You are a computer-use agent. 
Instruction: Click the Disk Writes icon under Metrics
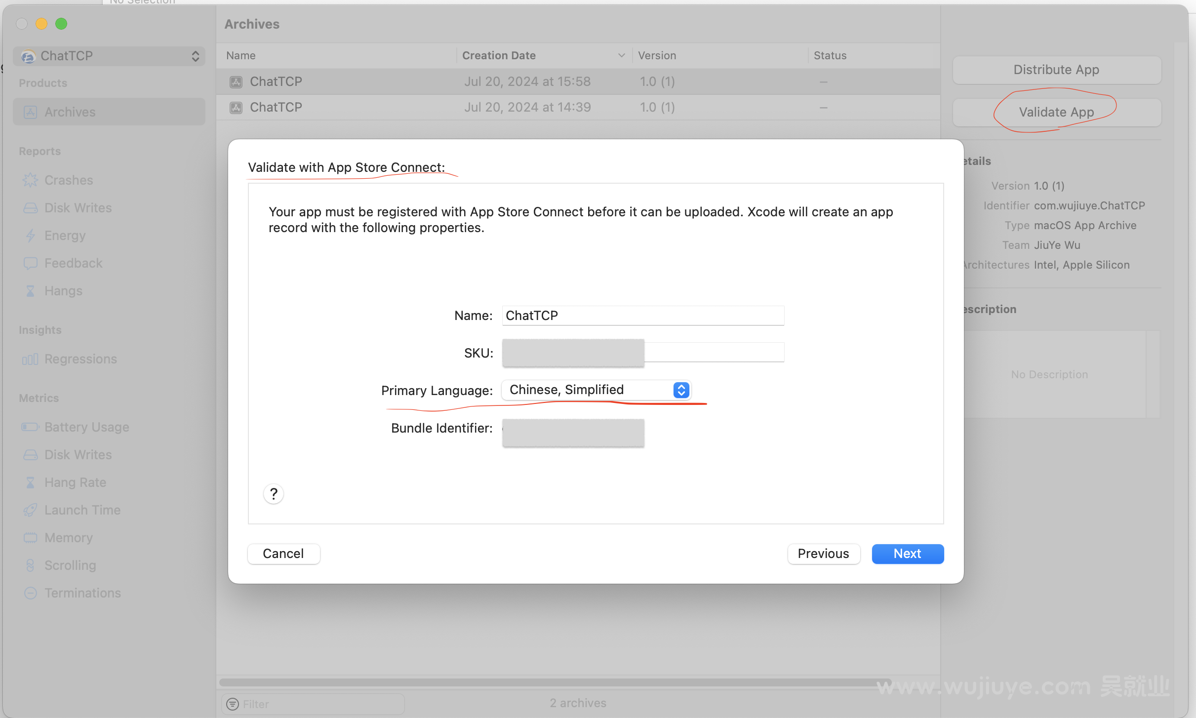pos(31,455)
